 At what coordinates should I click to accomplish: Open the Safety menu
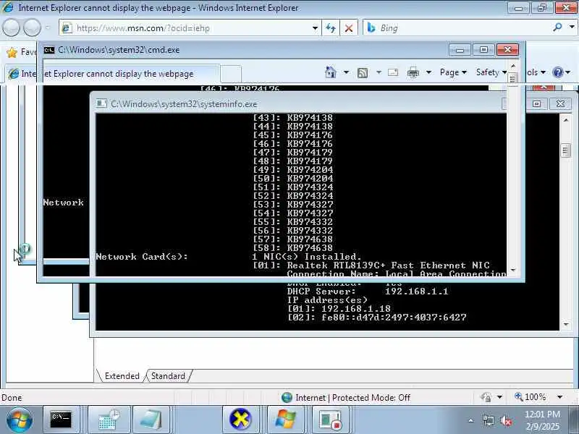(x=491, y=72)
